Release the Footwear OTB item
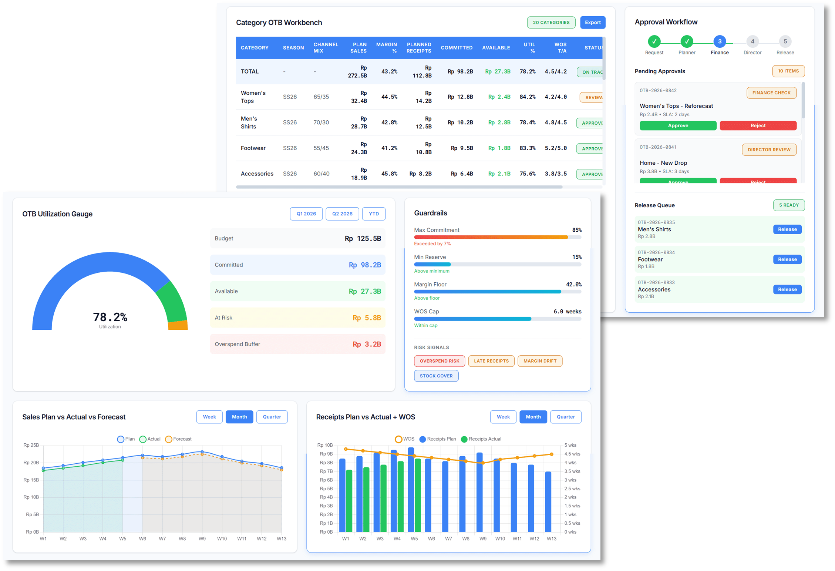The image size is (835, 571). [x=787, y=259]
